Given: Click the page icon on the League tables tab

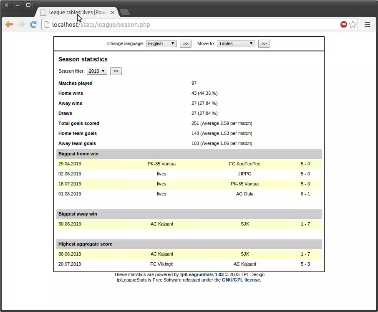Looking at the screenshot, I should coord(43,13).
